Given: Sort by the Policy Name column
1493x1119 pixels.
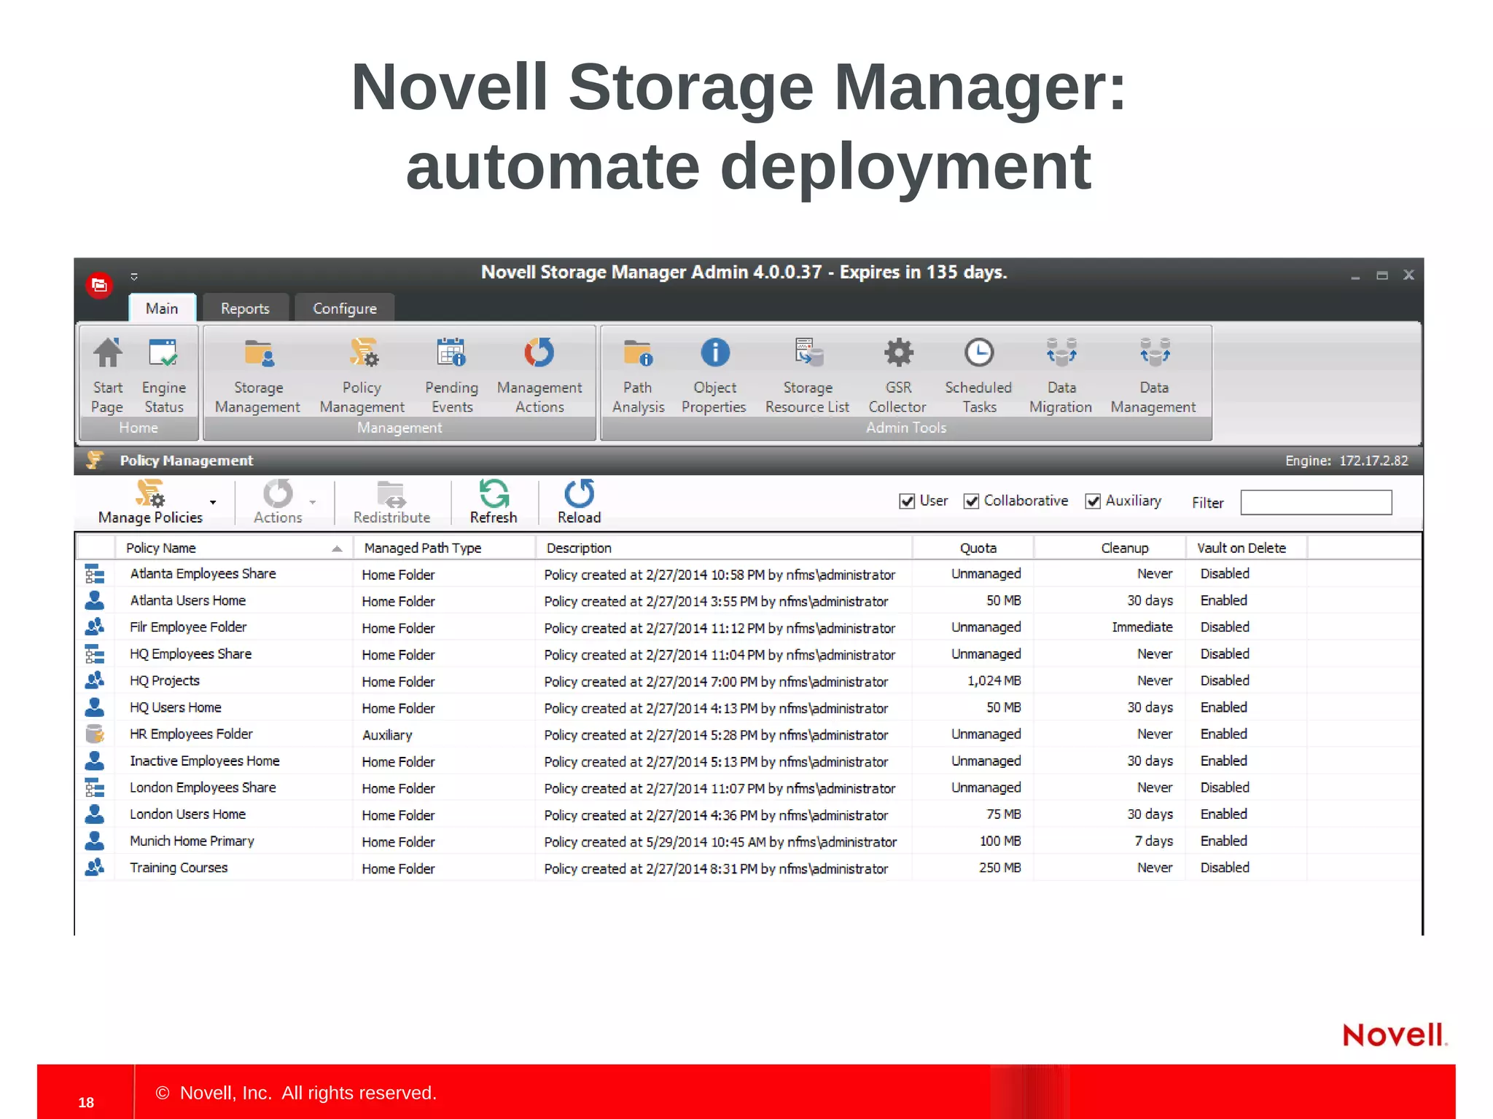Looking at the screenshot, I should (x=234, y=548).
